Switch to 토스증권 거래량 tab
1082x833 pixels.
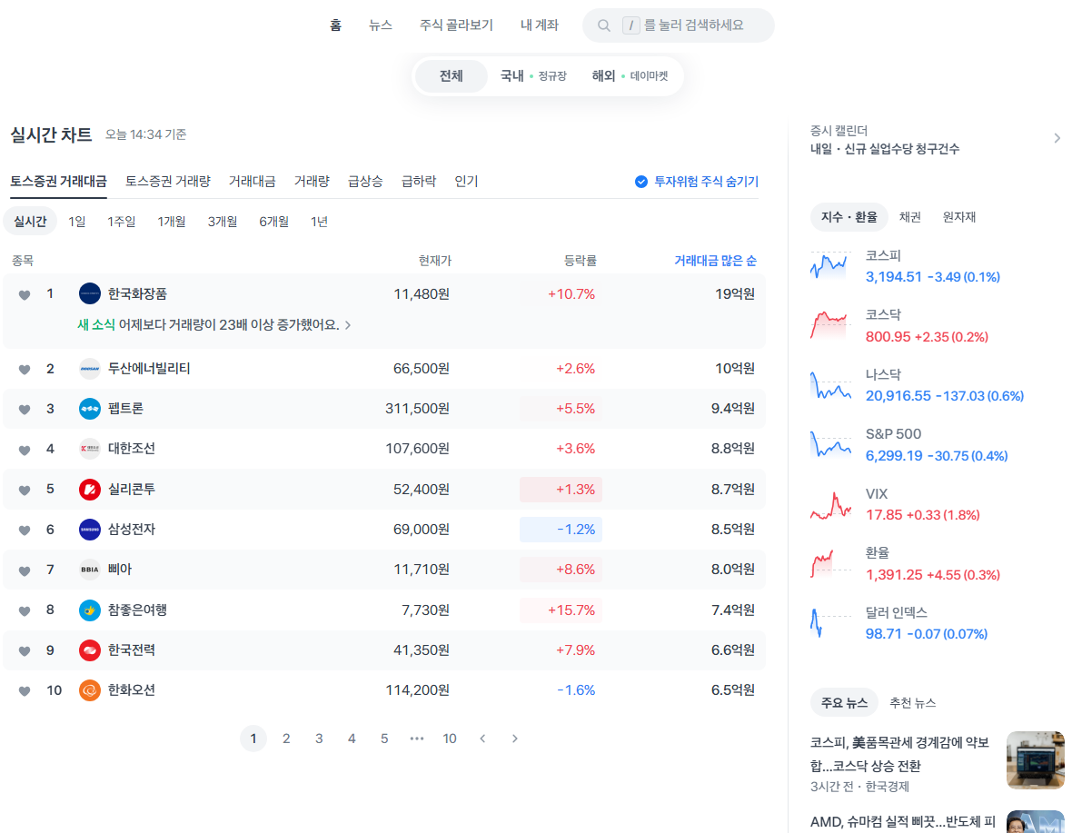pos(168,182)
